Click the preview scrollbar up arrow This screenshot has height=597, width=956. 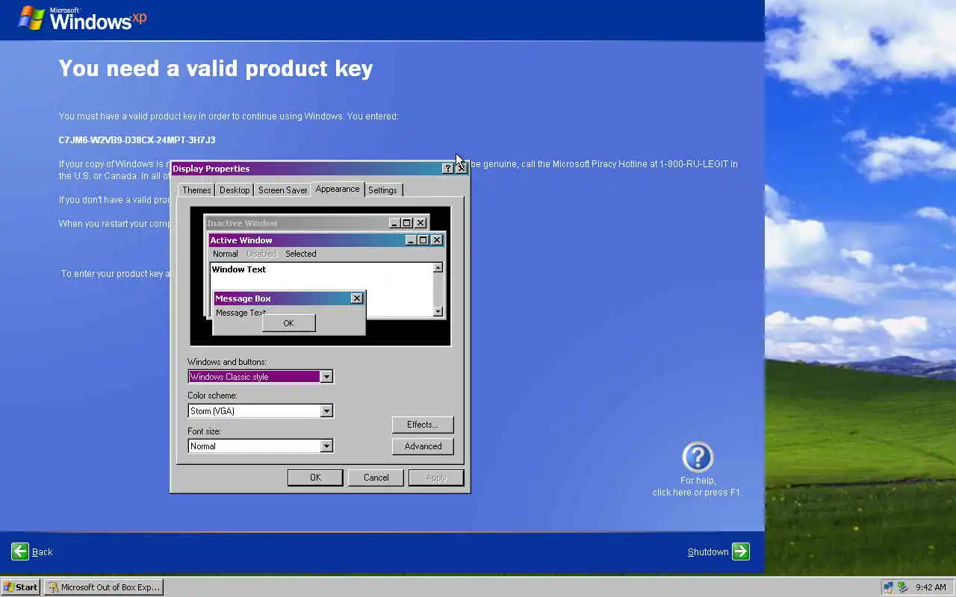click(x=438, y=268)
